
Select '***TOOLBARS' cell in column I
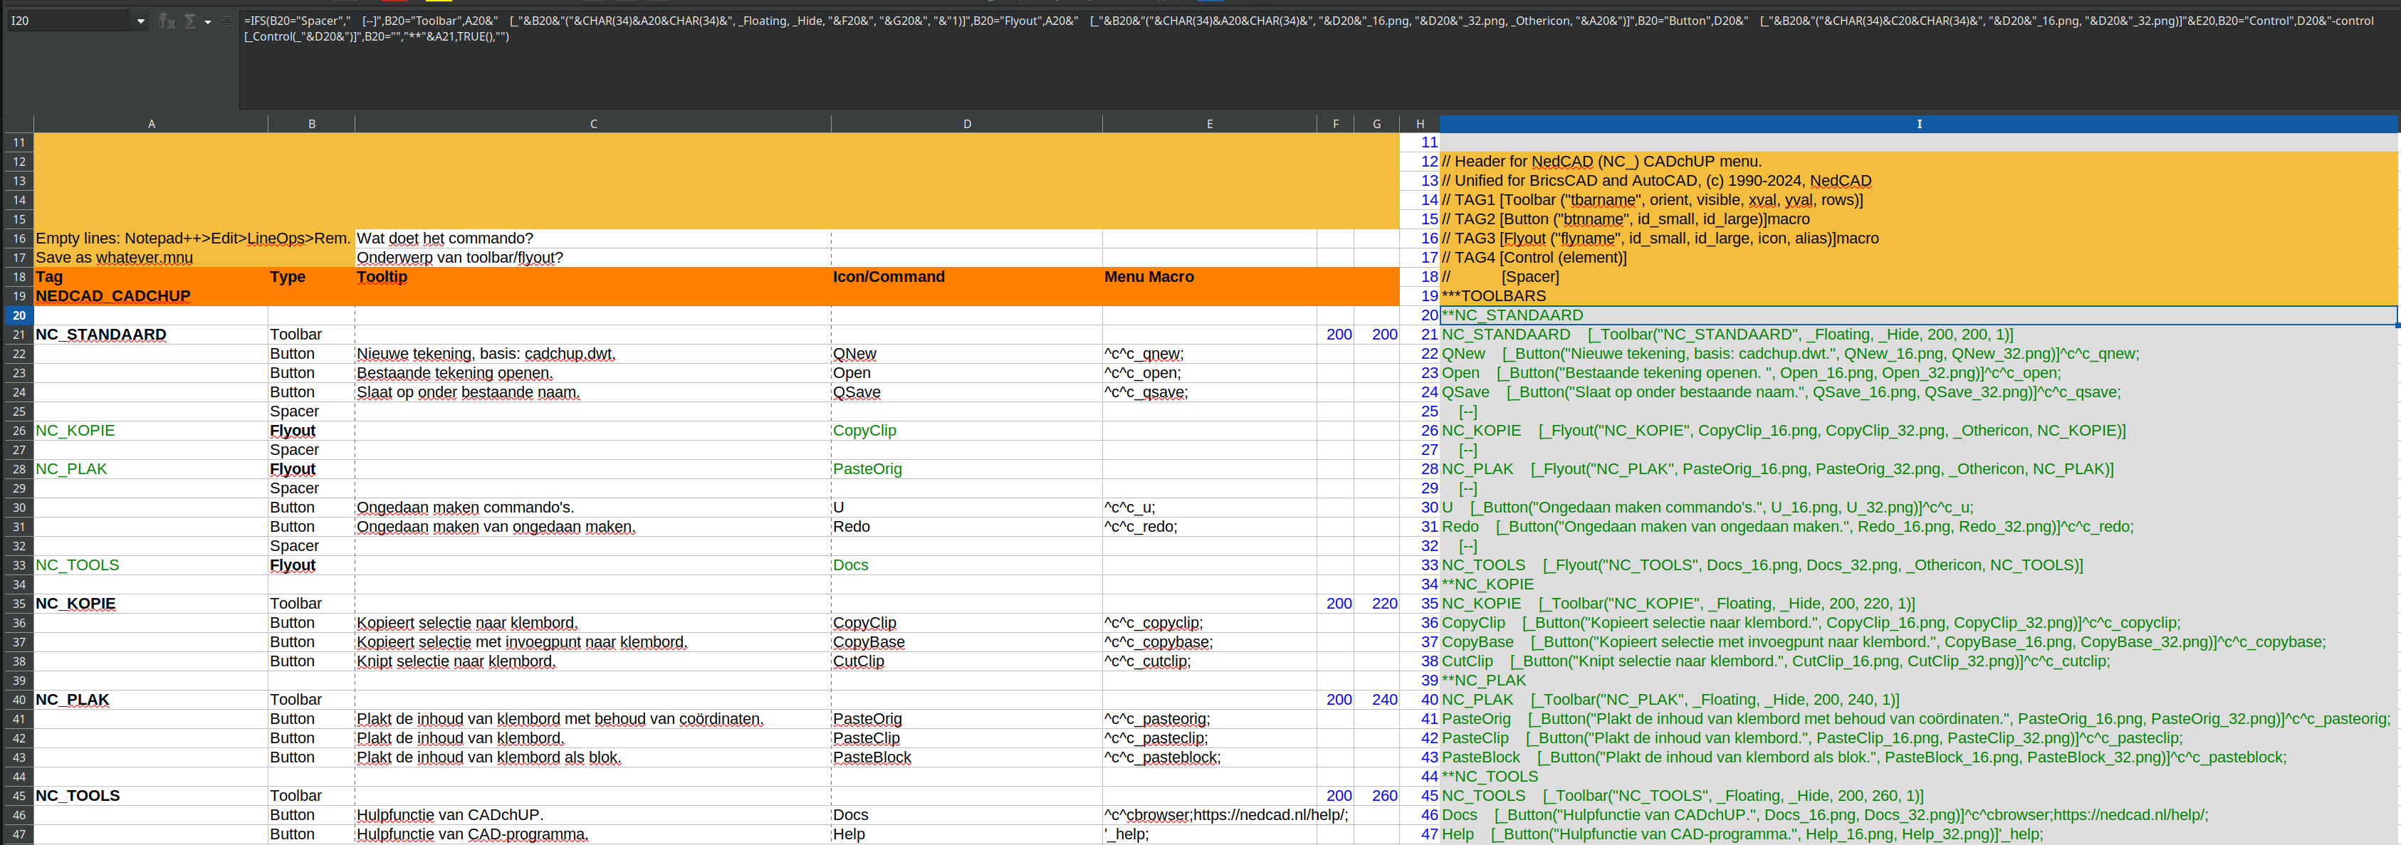[1918, 296]
